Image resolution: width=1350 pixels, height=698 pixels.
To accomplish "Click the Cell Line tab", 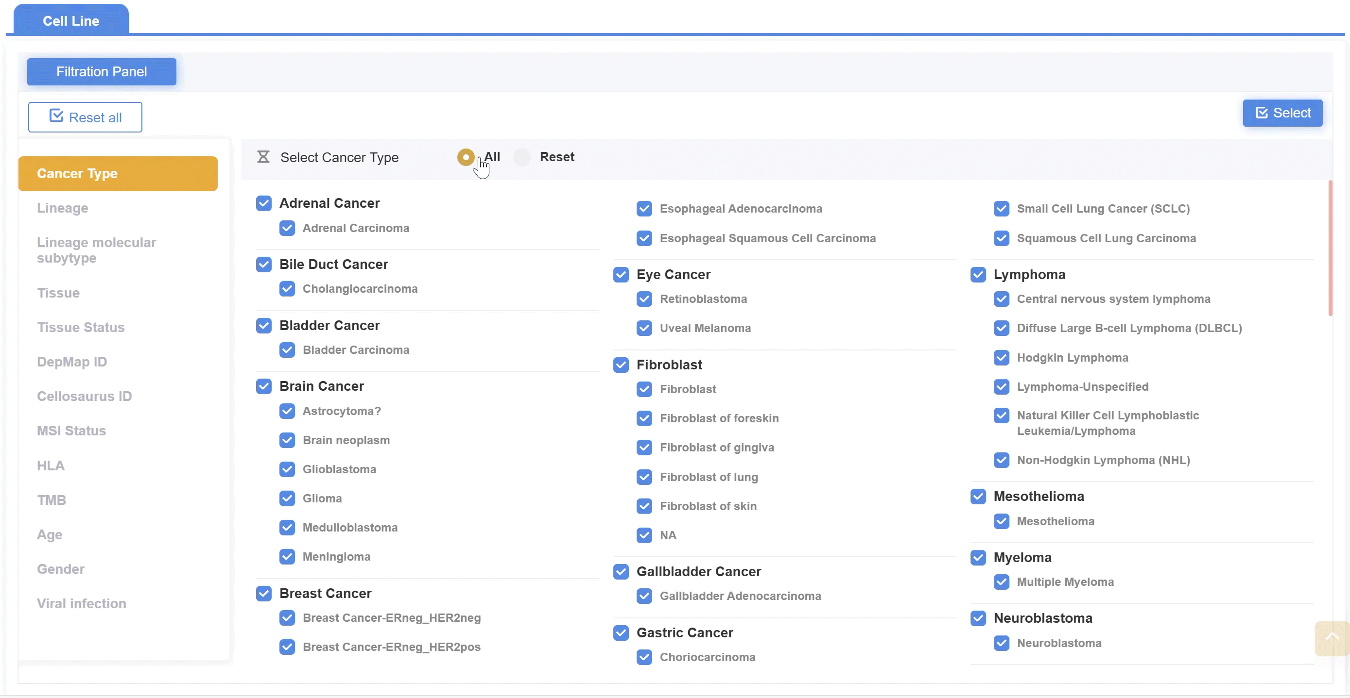I will [x=71, y=21].
